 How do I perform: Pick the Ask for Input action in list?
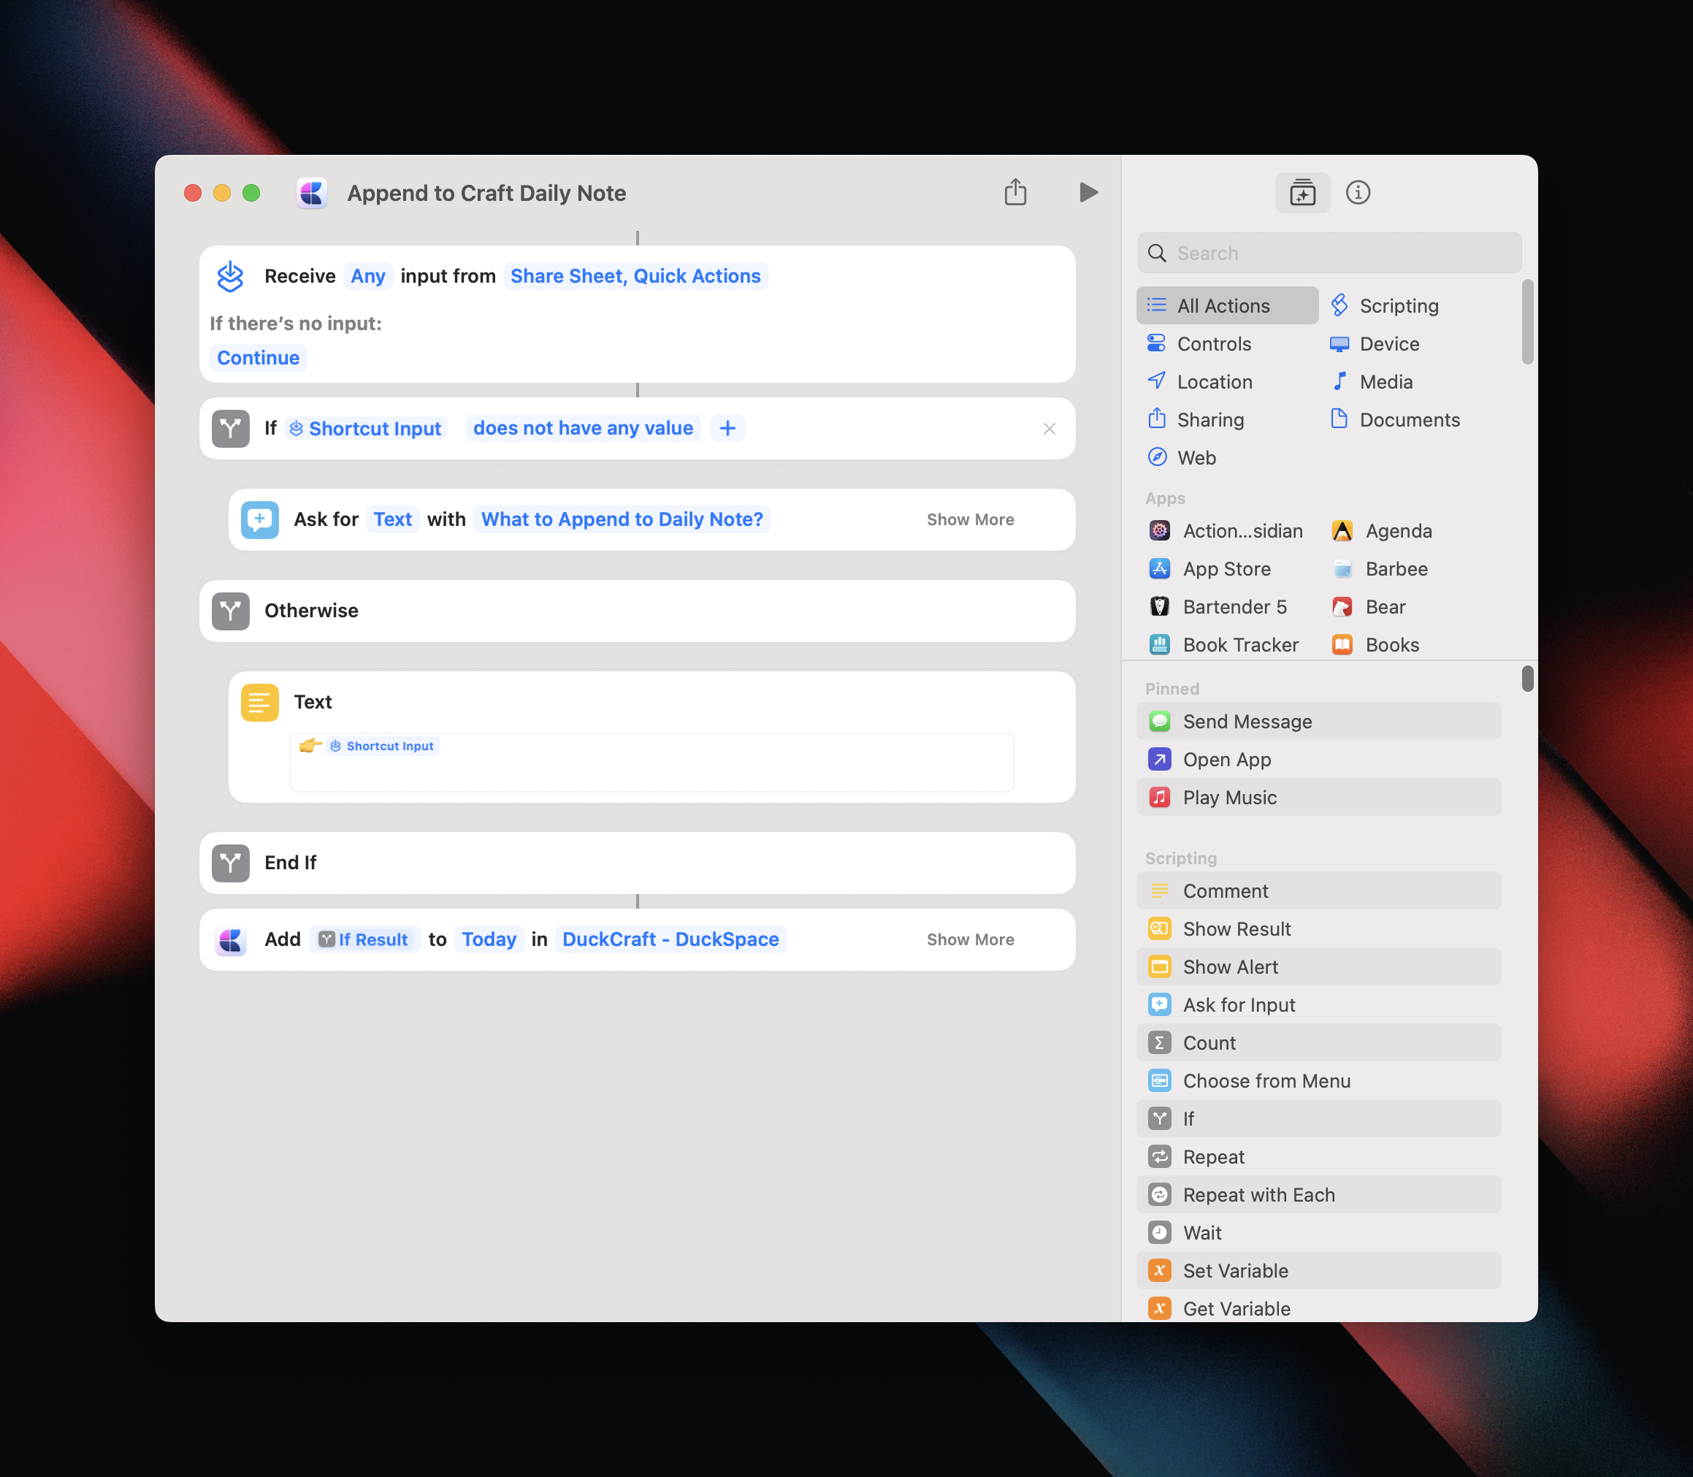coord(1319,1004)
